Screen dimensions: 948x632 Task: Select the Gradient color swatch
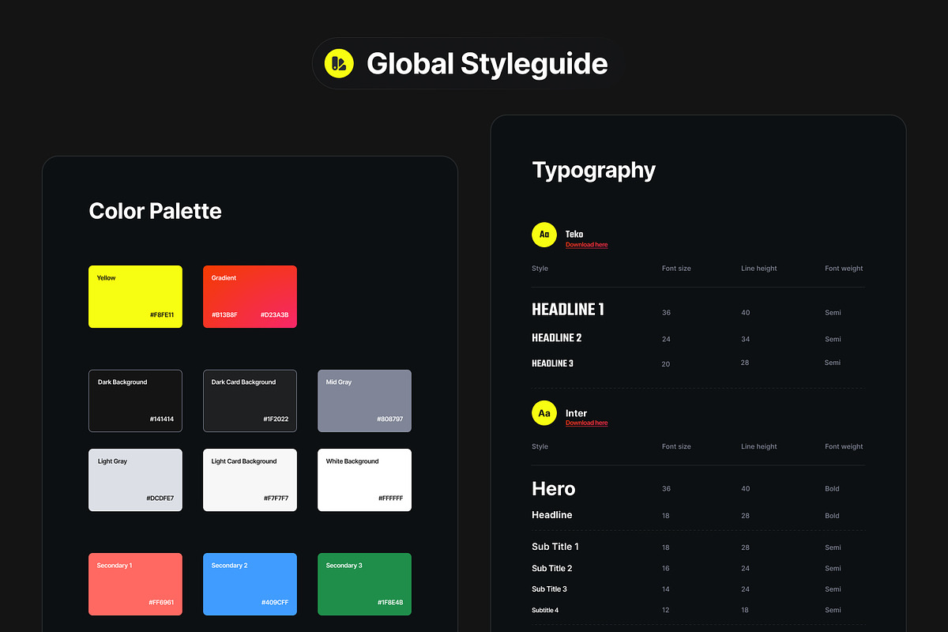pos(250,296)
